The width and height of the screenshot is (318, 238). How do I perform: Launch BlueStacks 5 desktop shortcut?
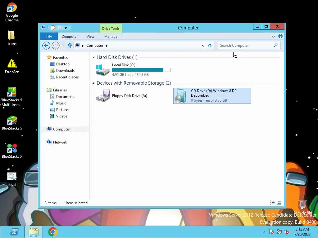pos(12,123)
